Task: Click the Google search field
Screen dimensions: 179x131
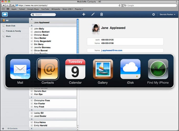Action: click(150, 5)
